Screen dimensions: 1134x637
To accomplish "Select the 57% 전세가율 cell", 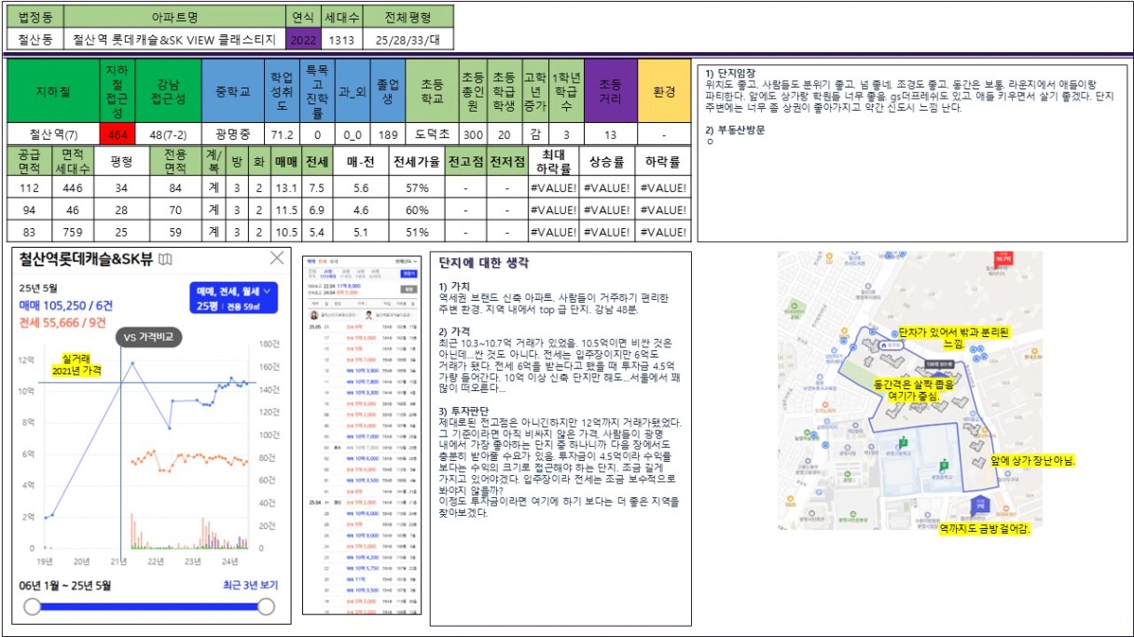I will [x=416, y=187].
